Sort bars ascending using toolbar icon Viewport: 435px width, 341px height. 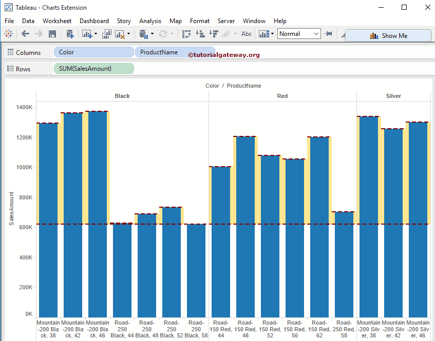[200, 34]
